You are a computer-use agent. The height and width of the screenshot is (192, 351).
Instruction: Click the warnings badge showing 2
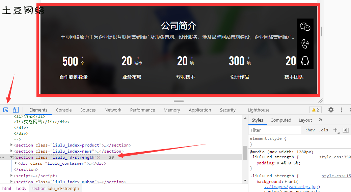pyautogui.click(x=315, y=110)
